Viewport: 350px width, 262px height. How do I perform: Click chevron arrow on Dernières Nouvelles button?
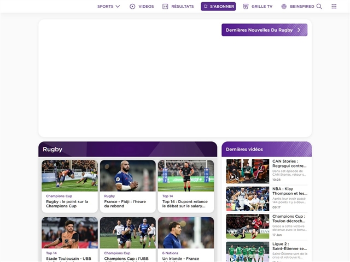[x=299, y=30]
